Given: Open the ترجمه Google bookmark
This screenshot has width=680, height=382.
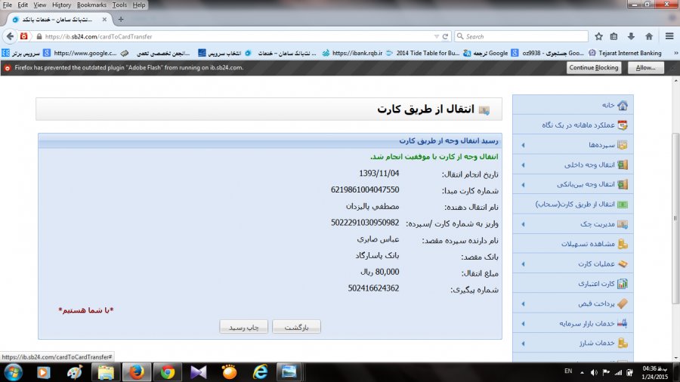Looking at the screenshot, I should point(486,53).
